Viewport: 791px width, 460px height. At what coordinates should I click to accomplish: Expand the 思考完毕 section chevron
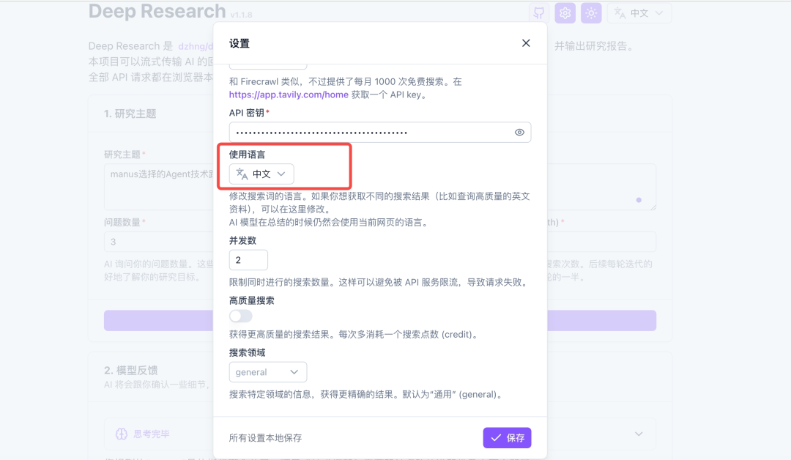(x=639, y=434)
